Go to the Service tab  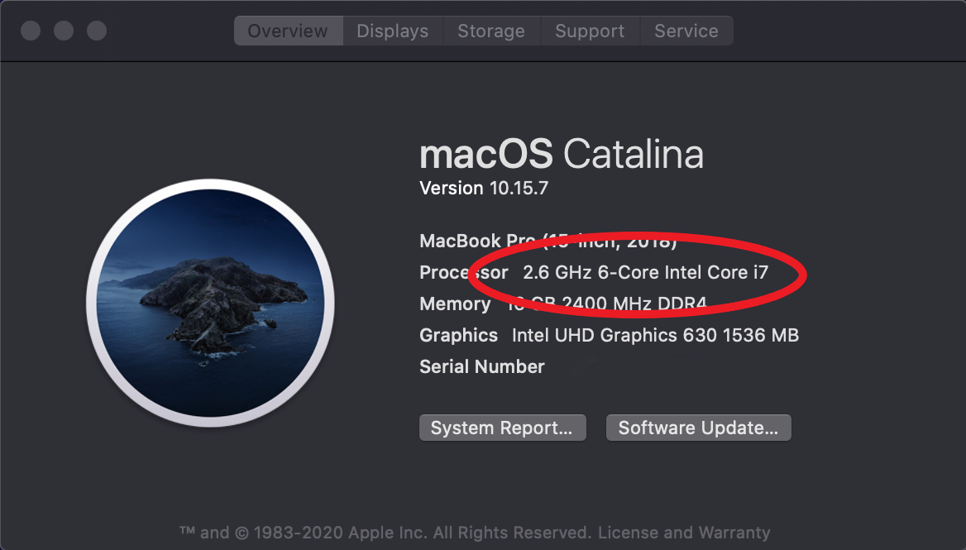[686, 31]
